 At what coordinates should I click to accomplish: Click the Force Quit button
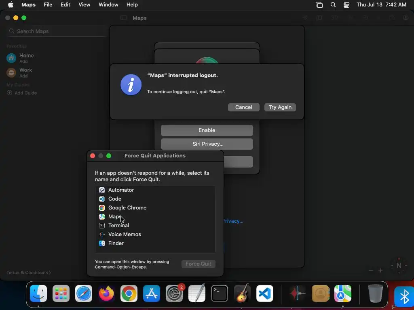coord(198,264)
